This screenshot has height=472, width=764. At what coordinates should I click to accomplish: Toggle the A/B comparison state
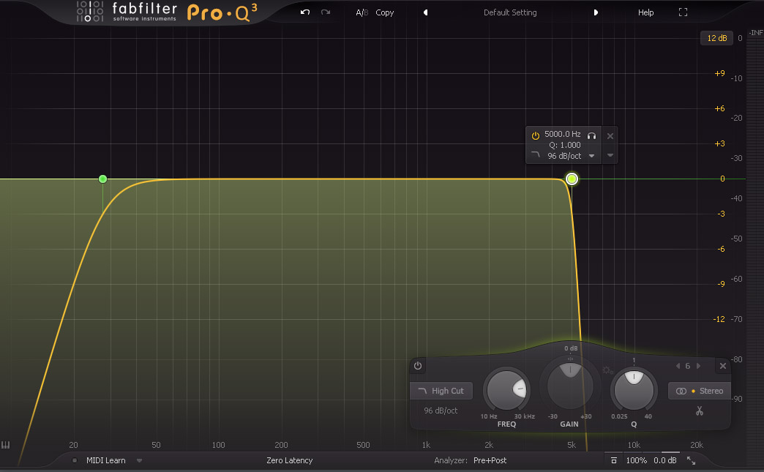(x=362, y=12)
